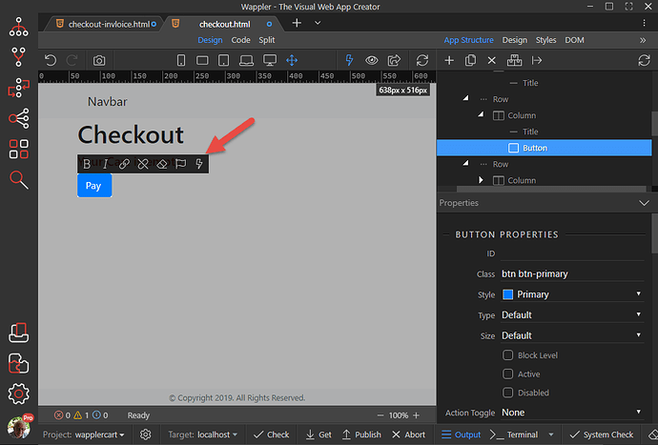Open the red gear settings icon in sidebar
Viewport: 658px width, 445px height.
coord(18,394)
